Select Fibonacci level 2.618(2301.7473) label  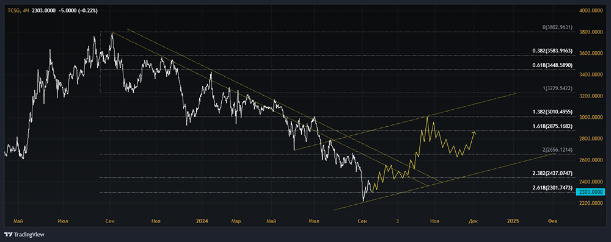(553, 188)
